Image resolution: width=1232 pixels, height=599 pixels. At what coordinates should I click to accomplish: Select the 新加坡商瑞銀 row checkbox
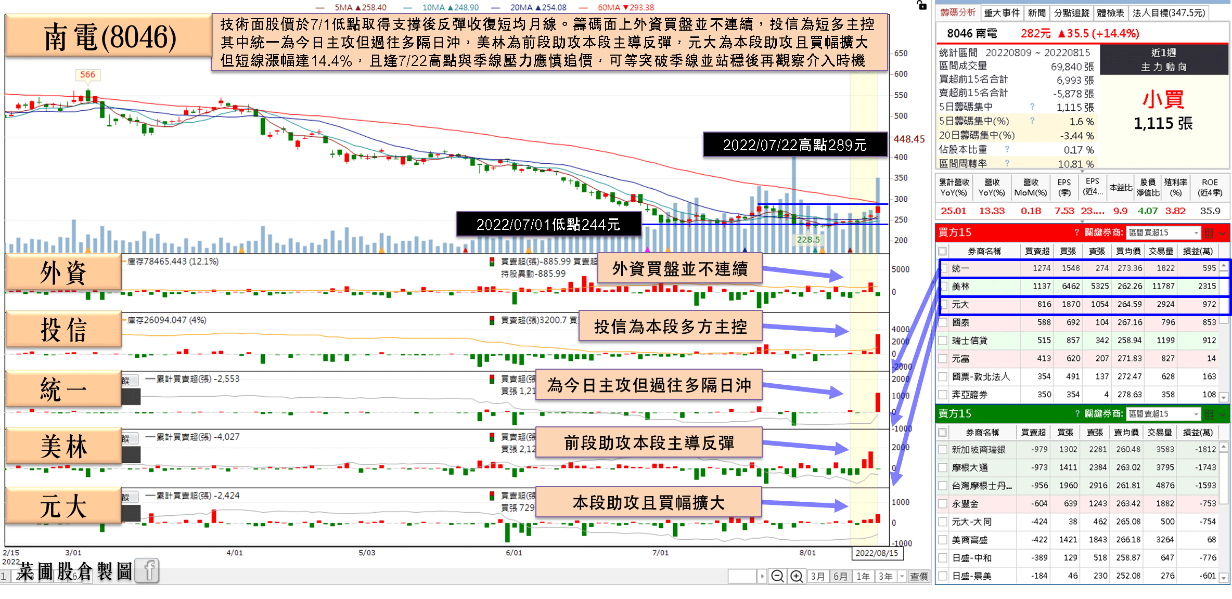[943, 450]
